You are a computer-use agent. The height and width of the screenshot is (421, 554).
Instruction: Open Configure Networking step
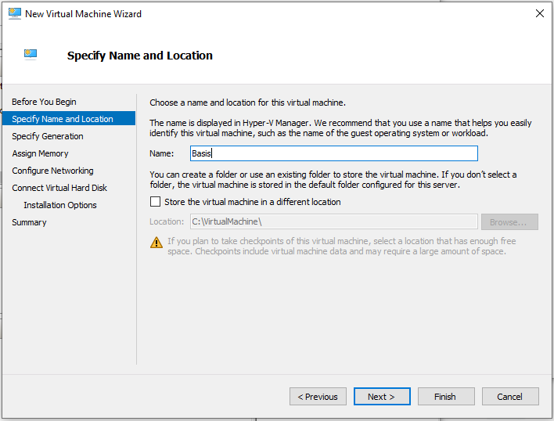[x=52, y=171]
